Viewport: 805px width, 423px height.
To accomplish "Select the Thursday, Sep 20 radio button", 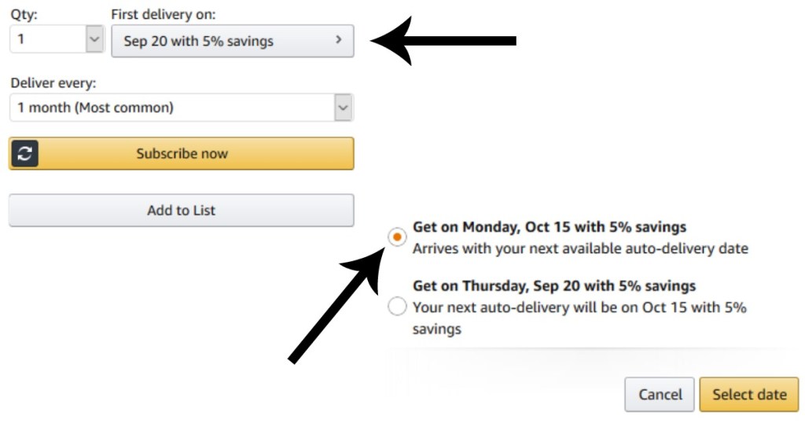I will click(398, 307).
